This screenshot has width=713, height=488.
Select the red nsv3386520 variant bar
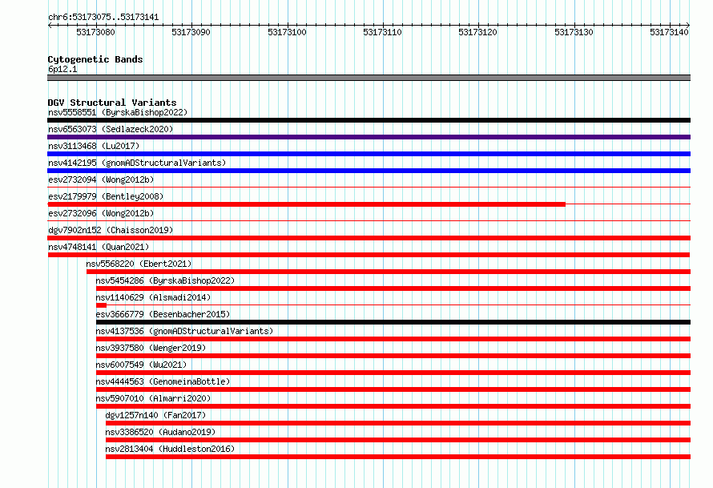(398, 440)
